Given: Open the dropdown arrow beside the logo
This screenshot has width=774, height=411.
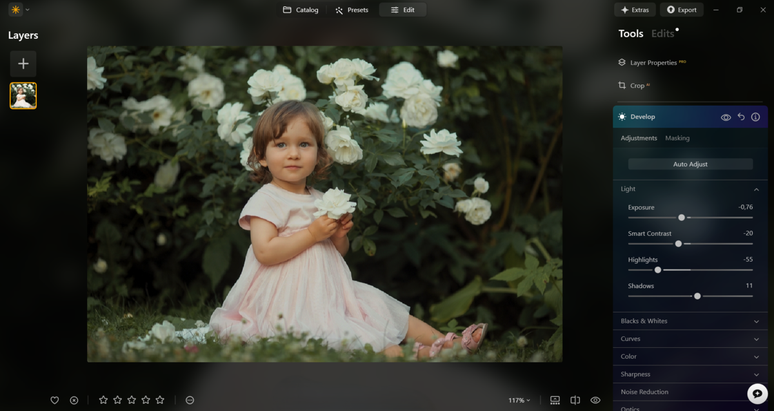Looking at the screenshot, I should click(x=27, y=10).
